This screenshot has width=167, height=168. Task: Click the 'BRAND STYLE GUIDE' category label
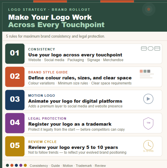[48, 72]
